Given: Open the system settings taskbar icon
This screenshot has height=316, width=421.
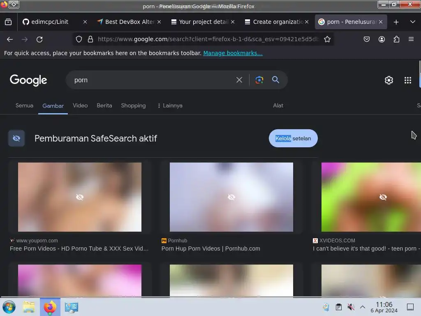Looking at the screenshot, I should pos(72,307).
